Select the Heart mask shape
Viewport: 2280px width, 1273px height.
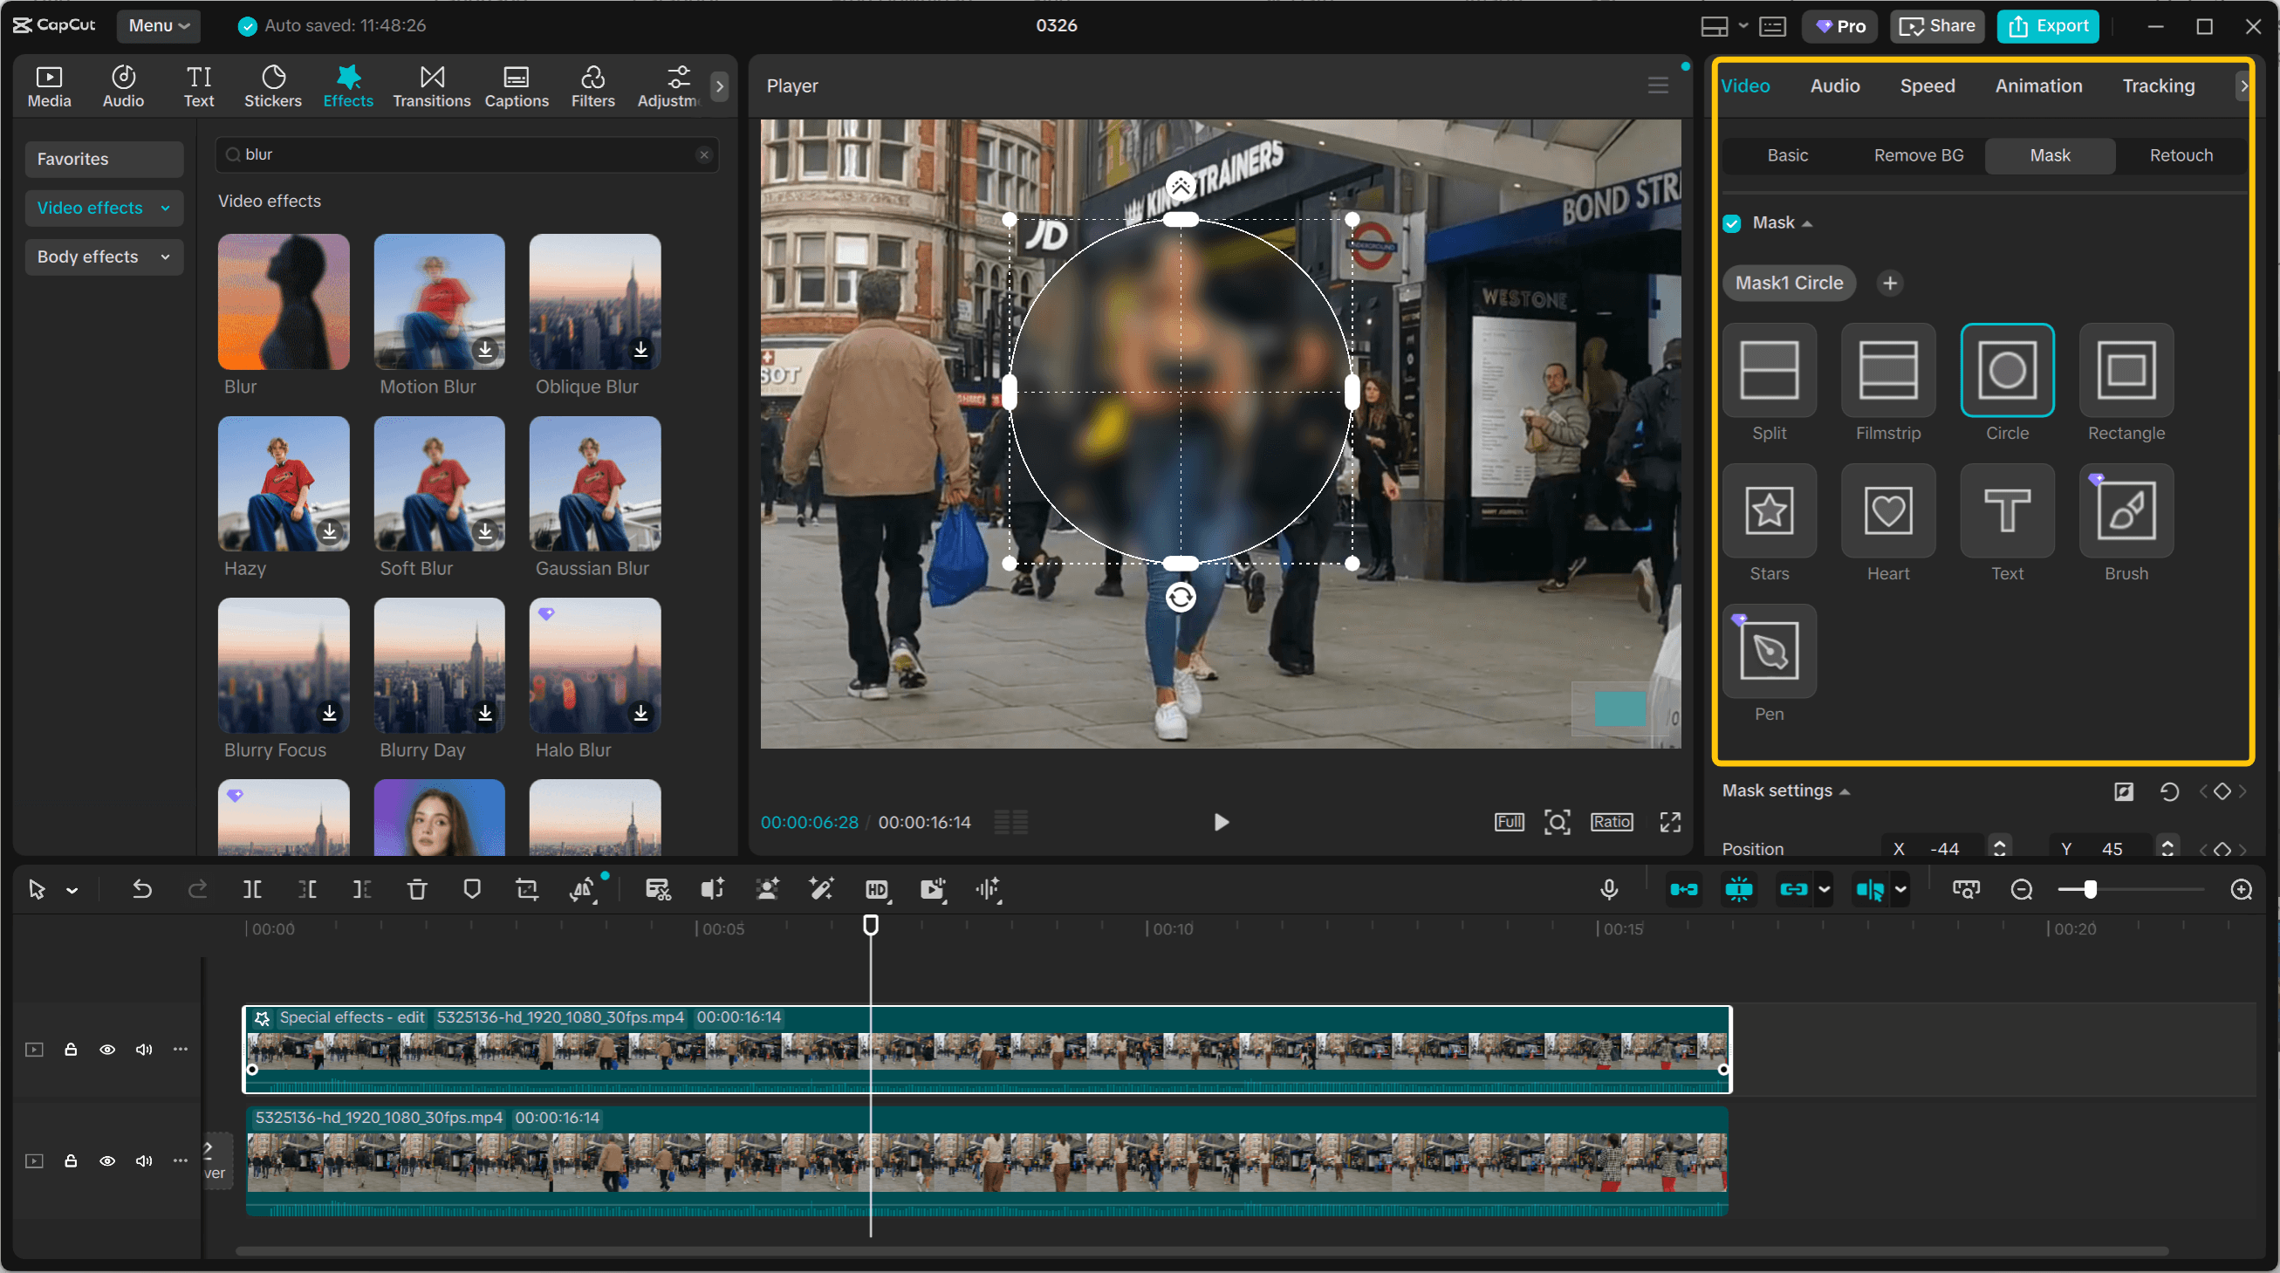pyautogui.click(x=1887, y=510)
